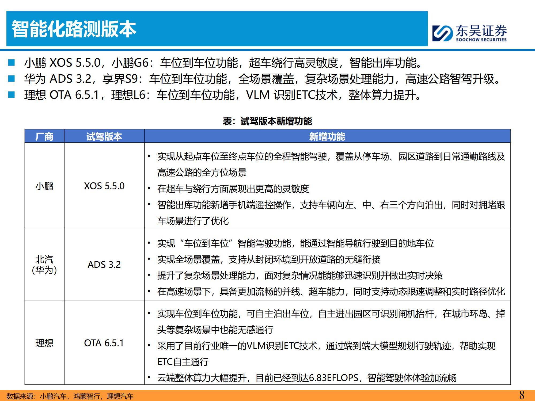Click the line 车场景进行了优化
Viewport: 535px width, 401px height.
pos(193,221)
